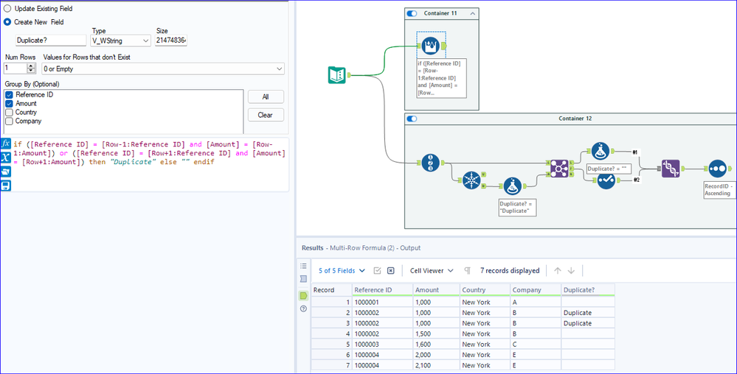This screenshot has height=374, width=737.
Task: Click the RecordID - Ascending annotation
Action: coord(719,190)
